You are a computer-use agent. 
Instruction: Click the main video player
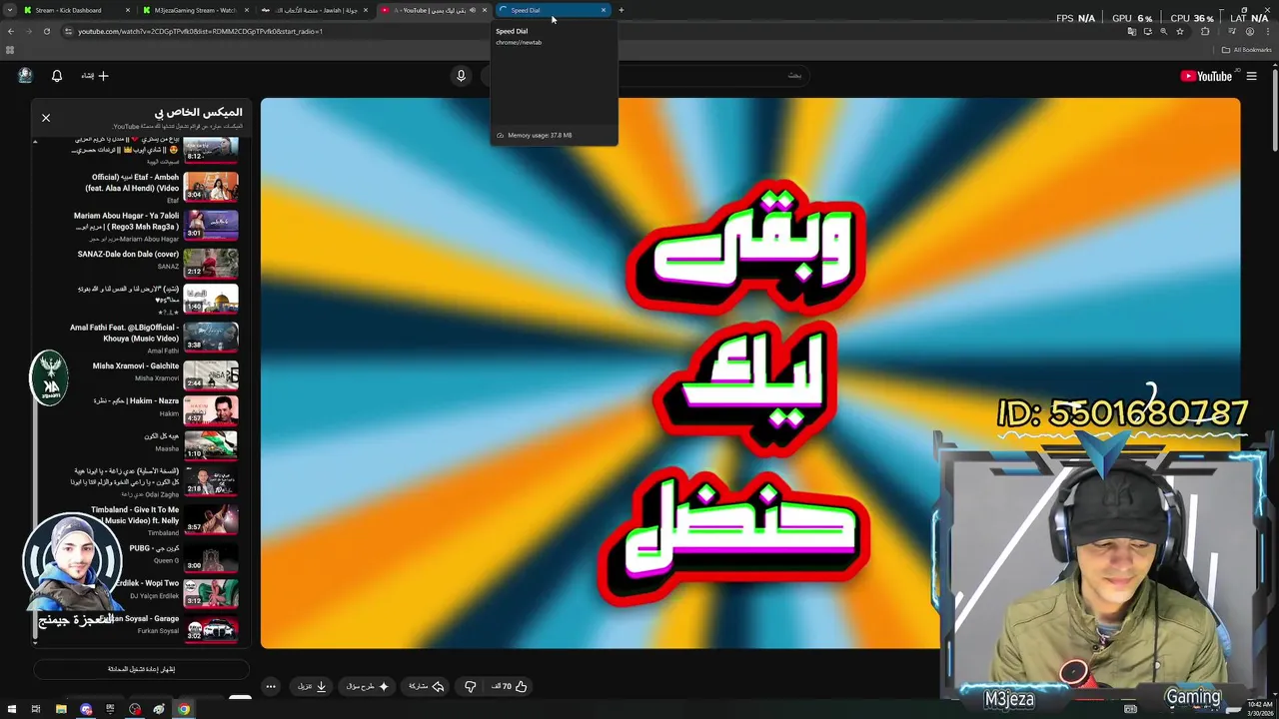point(750,372)
